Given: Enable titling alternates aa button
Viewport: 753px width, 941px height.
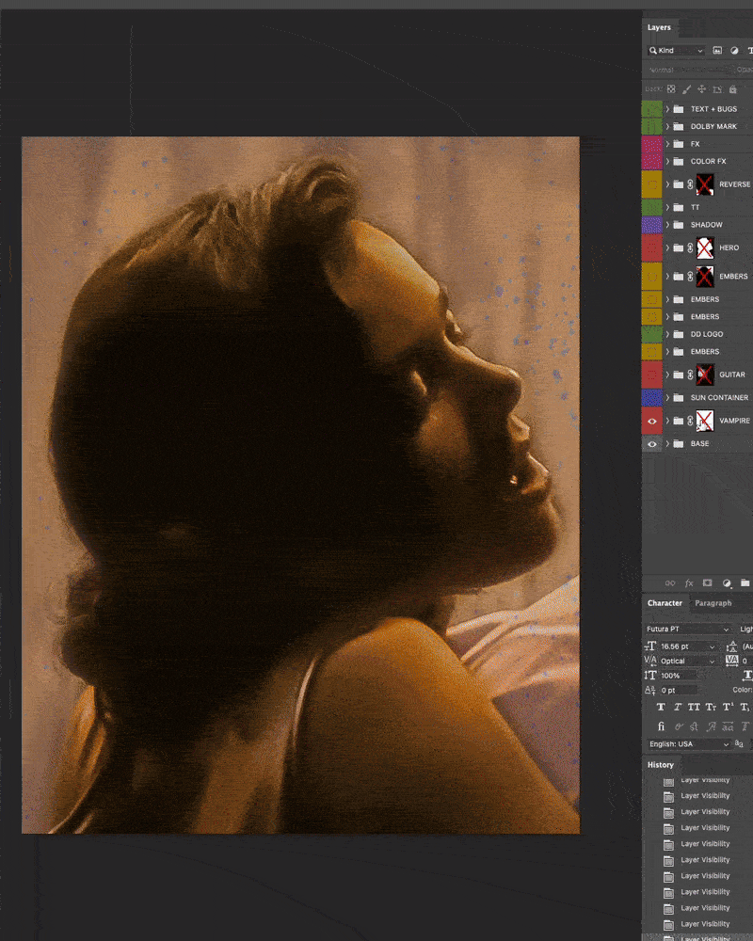Looking at the screenshot, I should point(728,726).
